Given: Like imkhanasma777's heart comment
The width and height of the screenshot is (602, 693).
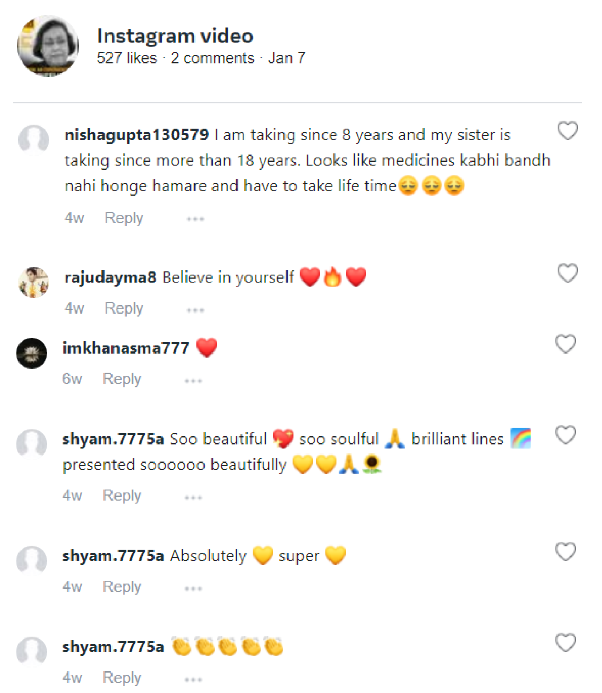Looking at the screenshot, I should click(566, 344).
